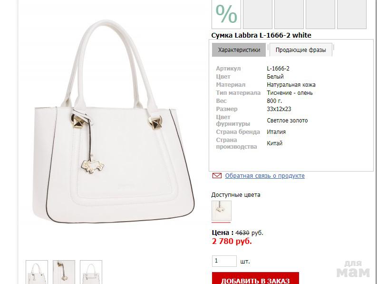The image size is (377, 284).
Task: Click the Добавить в заказ button
Action: [x=255, y=278]
